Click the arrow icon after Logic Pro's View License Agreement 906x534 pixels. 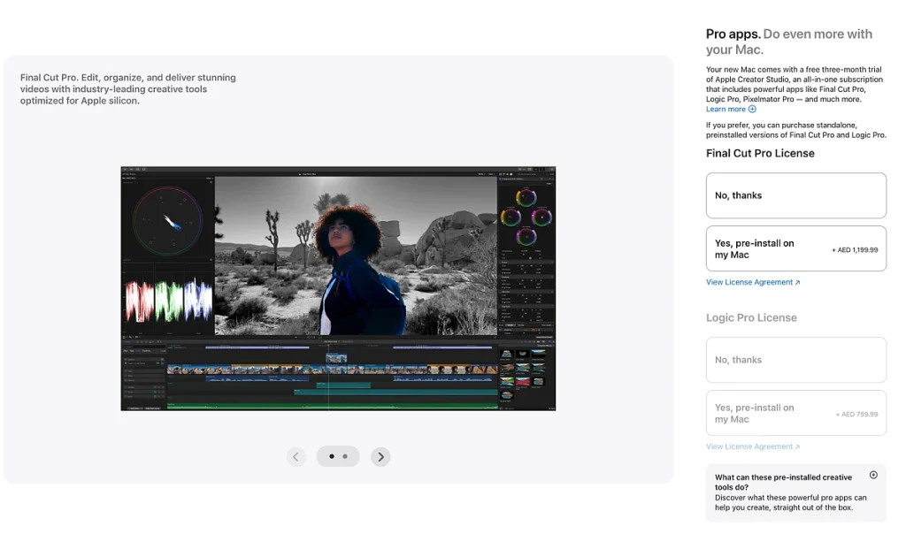click(797, 447)
